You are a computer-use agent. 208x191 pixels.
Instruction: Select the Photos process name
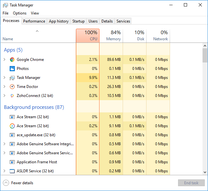[23, 69]
